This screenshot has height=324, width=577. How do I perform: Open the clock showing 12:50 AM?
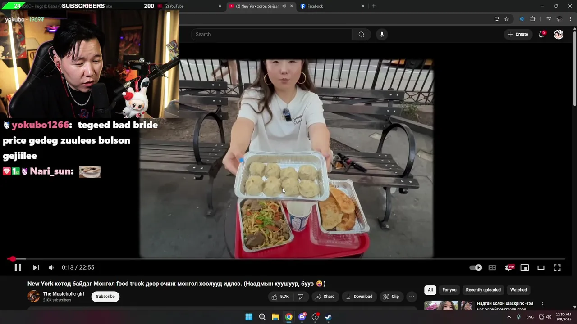(x=563, y=317)
